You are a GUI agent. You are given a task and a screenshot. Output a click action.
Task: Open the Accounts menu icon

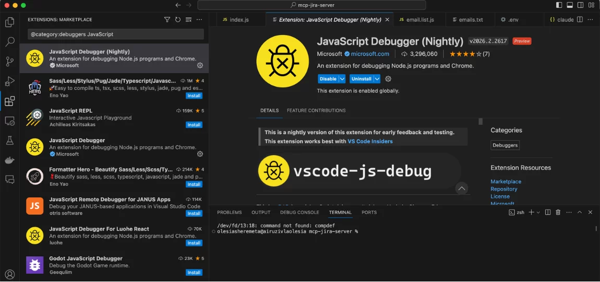coord(9,274)
